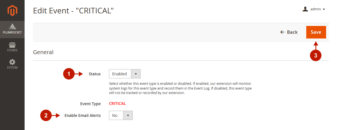
Task: Click the Enable Email Alerts label
Action: point(82,115)
